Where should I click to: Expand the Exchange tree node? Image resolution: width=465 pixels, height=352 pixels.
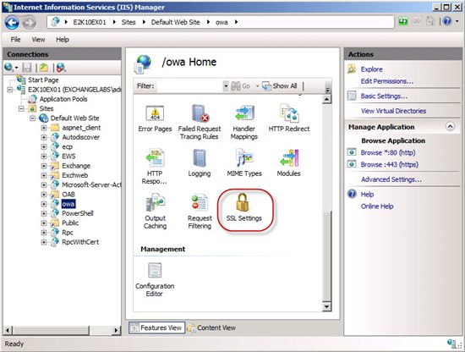click(x=44, y=166)
